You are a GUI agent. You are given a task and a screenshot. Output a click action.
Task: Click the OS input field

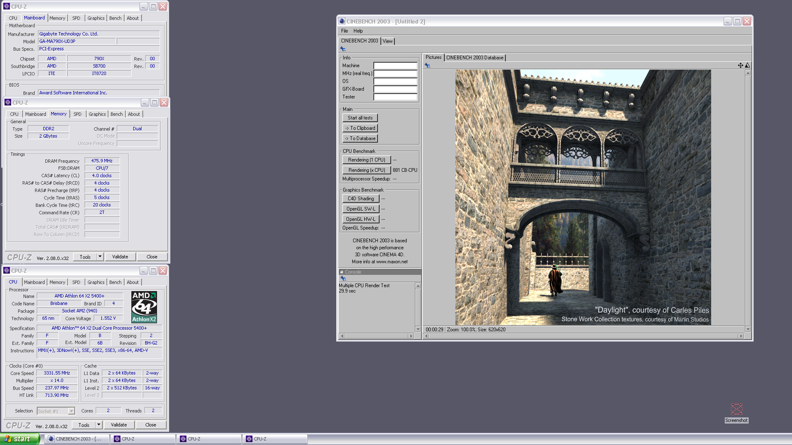click(395, 81)
